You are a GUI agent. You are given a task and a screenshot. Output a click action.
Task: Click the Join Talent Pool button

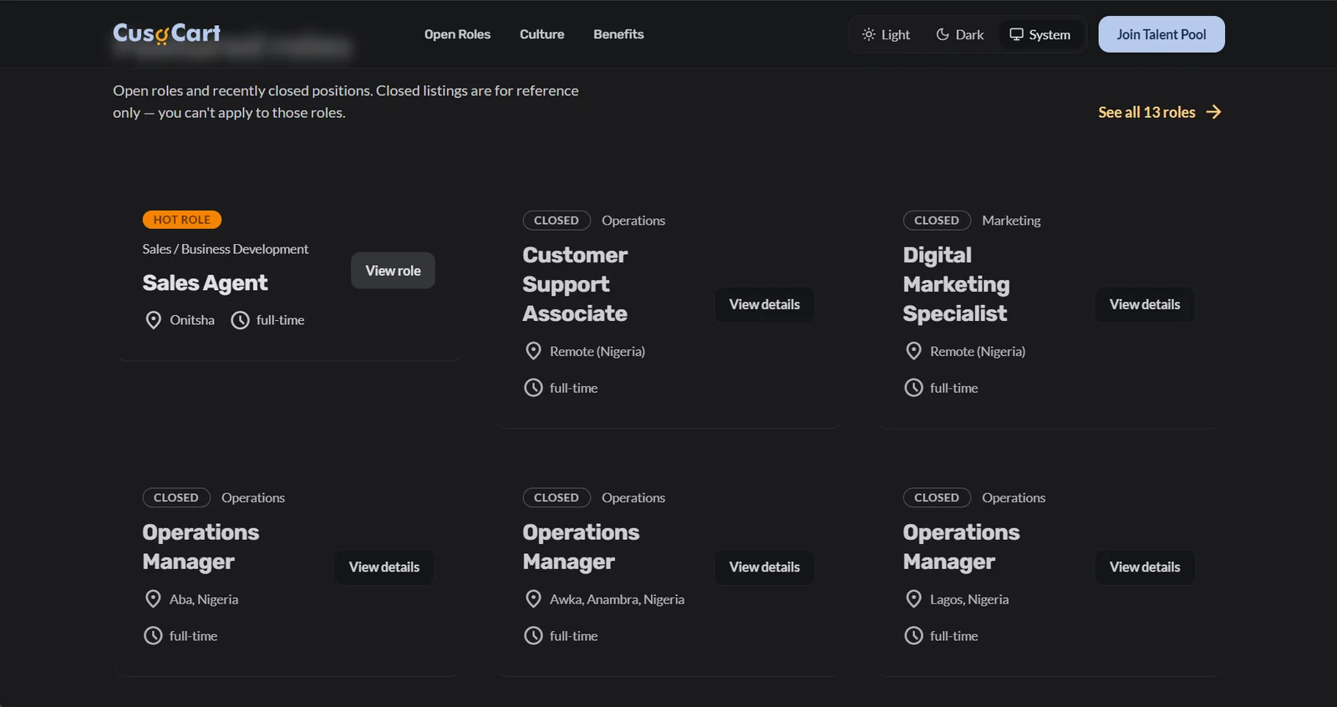(1162, 34)
